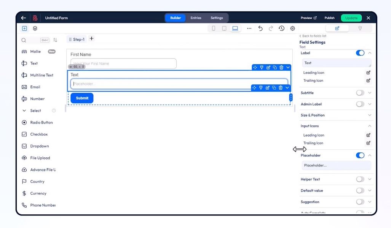Delete the selected Text field
Screen dimensions: 391x228
coord(281,68)
